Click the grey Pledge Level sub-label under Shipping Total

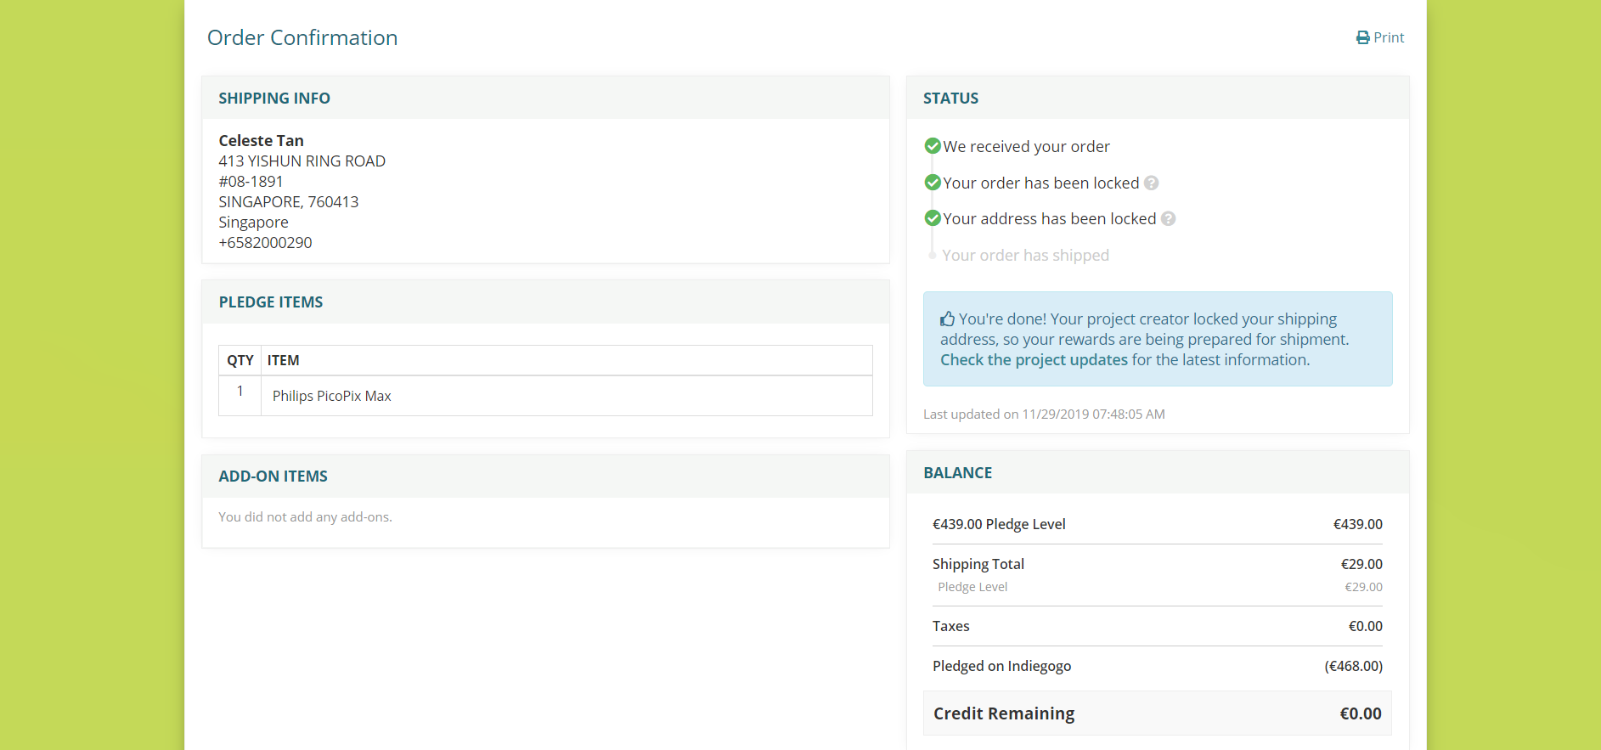coord(972,587)
